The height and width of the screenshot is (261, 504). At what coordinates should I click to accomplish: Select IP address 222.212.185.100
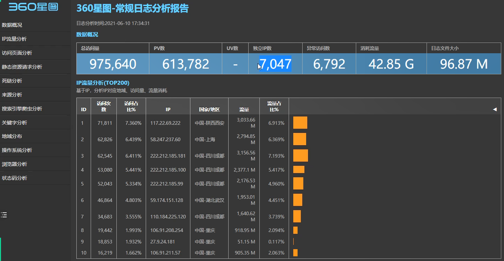(168, 170)
